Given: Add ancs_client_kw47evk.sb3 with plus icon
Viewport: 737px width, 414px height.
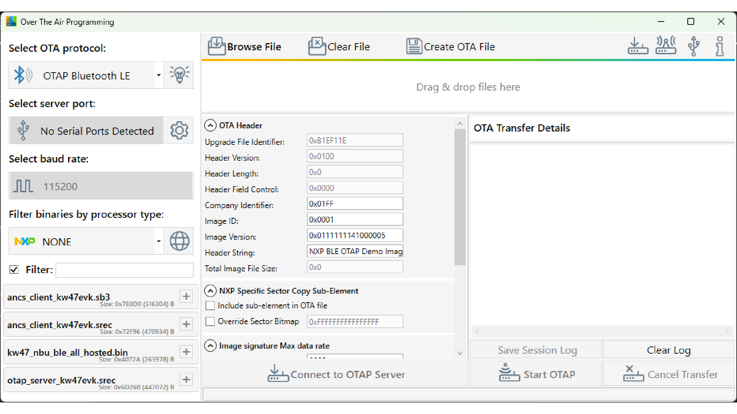Looking at the screenshot, I should pos(186,296).
